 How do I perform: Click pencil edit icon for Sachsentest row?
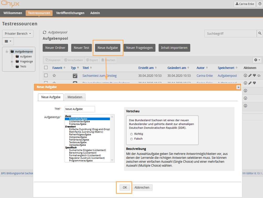point(250,75)
